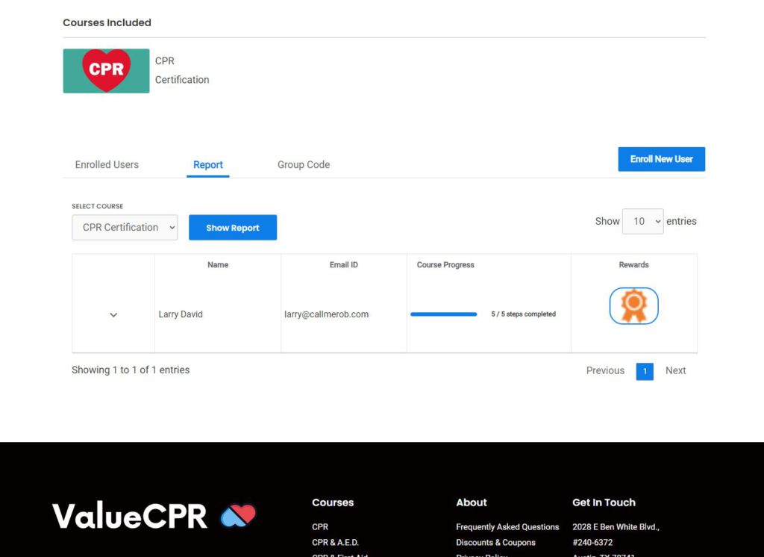Open the CPR & A.E.D. footer link

tap(335, 542)
